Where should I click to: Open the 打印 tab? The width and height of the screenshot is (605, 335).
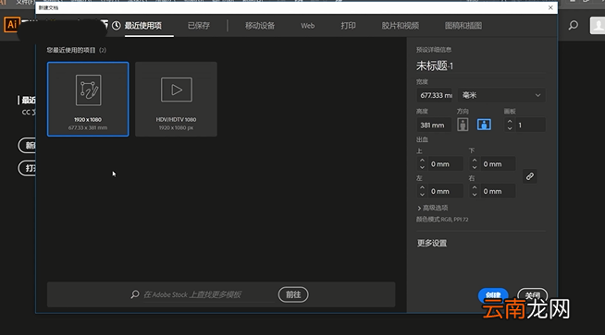[348, 26]
